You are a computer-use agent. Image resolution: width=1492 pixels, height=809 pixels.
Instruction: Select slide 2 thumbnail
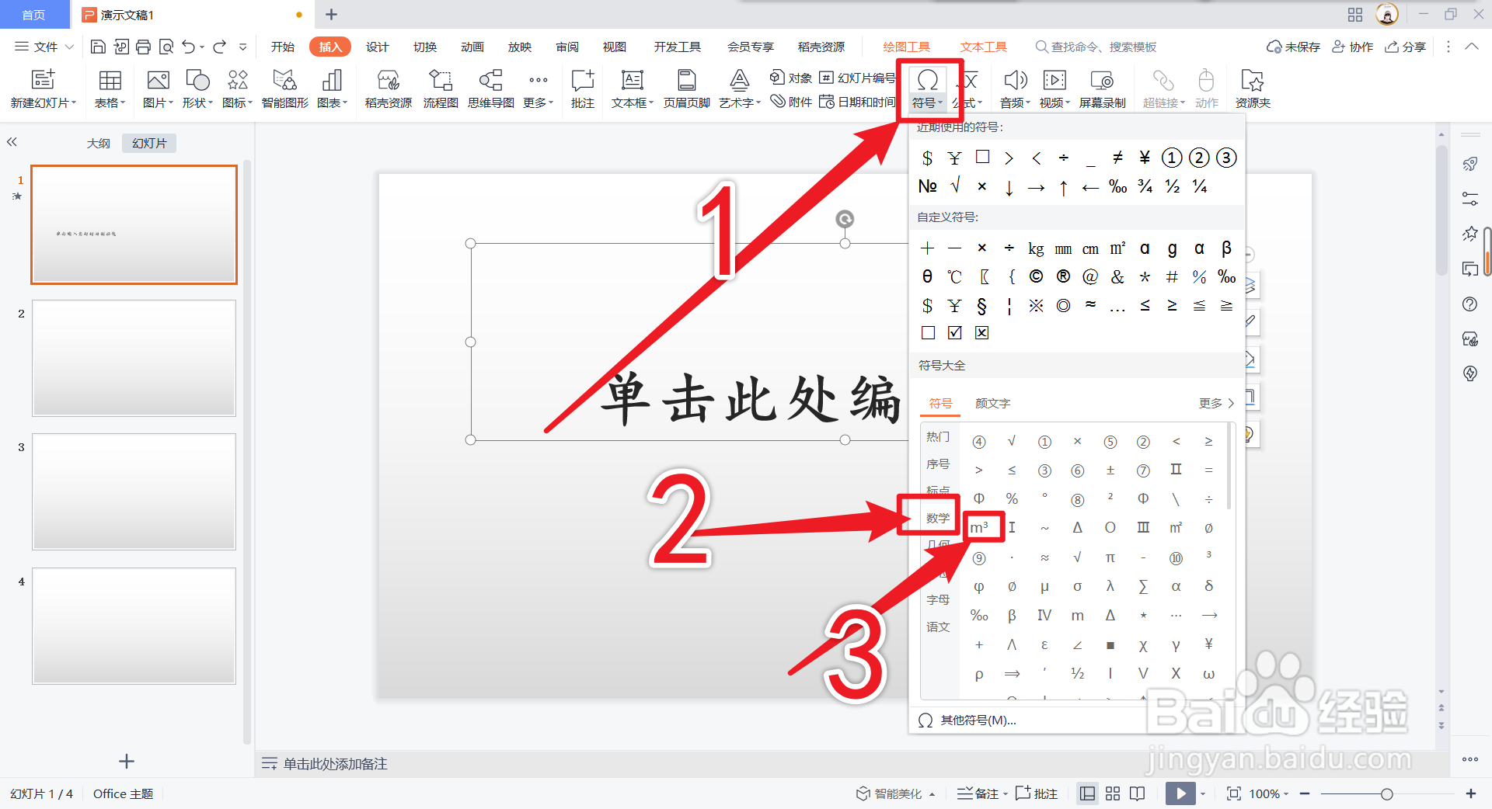tap(134, 359)
